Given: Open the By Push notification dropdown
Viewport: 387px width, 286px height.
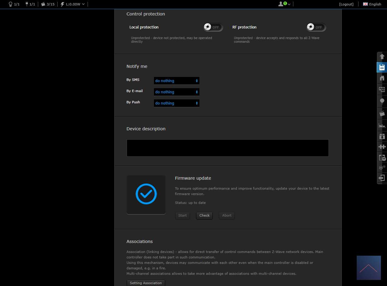Looking at the screenshot, I should point(176,103).
